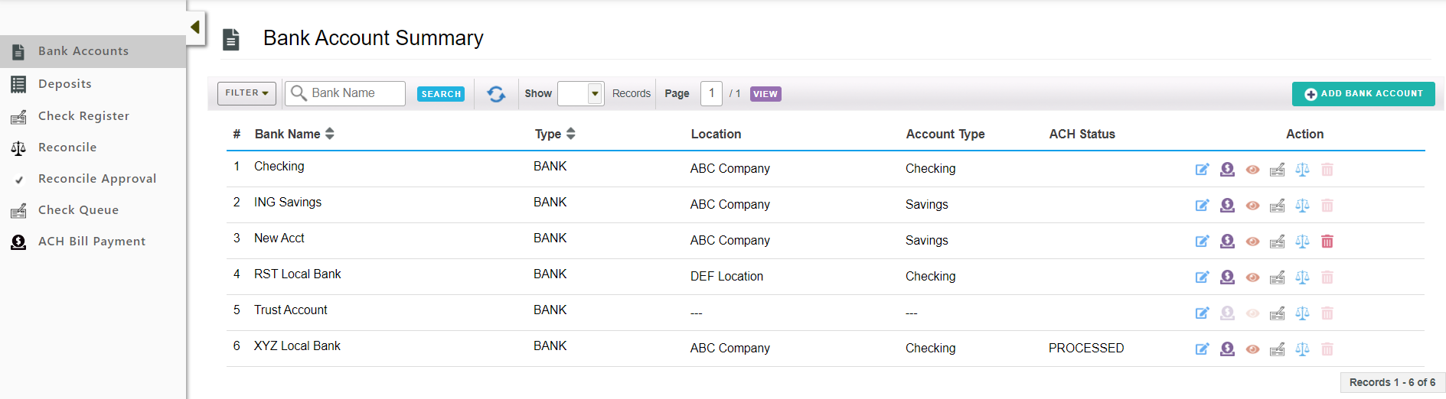Click reconcile scale icon for Trust Account
The height and width of the screenshot is (399, 1446).
coord(1302,313)
